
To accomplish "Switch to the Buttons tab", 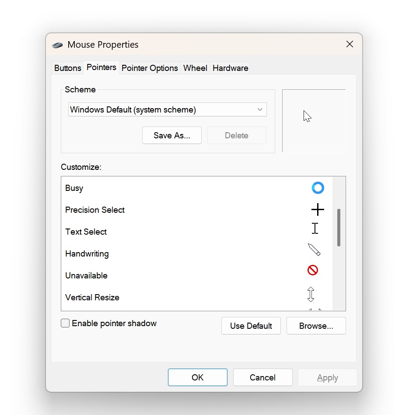I will click(68, 68).
